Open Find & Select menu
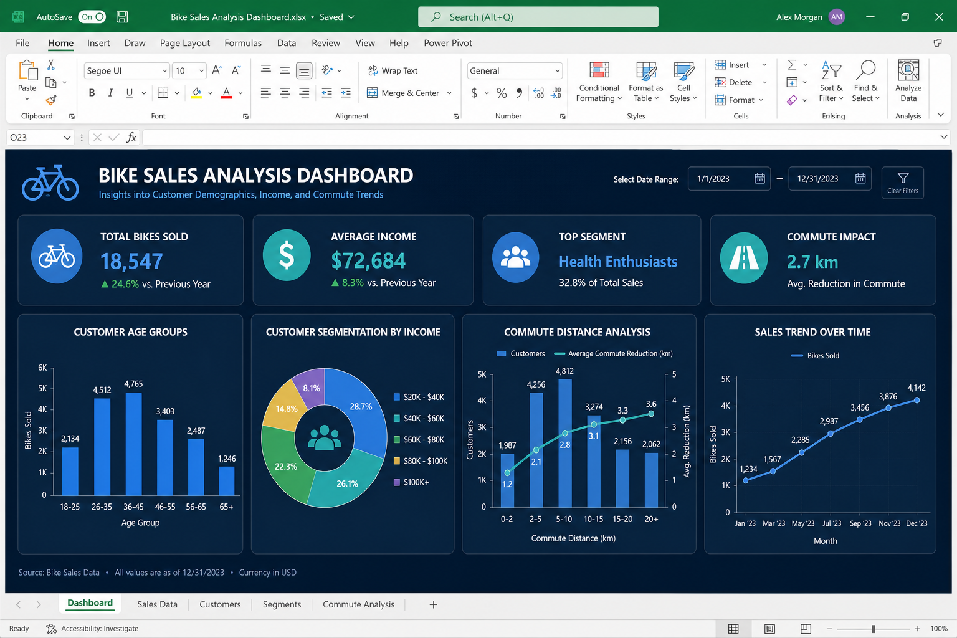The width and height of the screenshot is (957, 638). [866, 82]
